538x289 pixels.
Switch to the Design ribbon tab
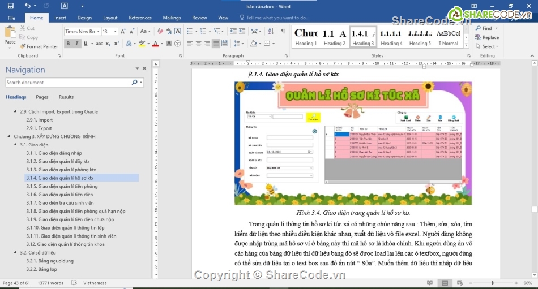pyautogui.click(x=84, y=18)
